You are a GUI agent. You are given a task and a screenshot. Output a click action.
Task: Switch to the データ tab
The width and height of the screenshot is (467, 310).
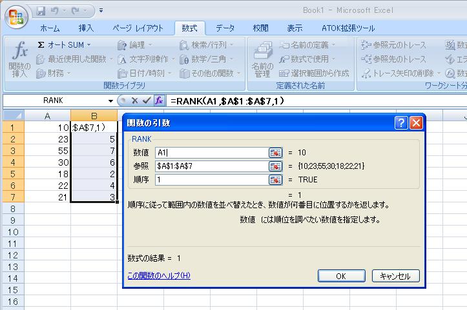tap(225, 28)
